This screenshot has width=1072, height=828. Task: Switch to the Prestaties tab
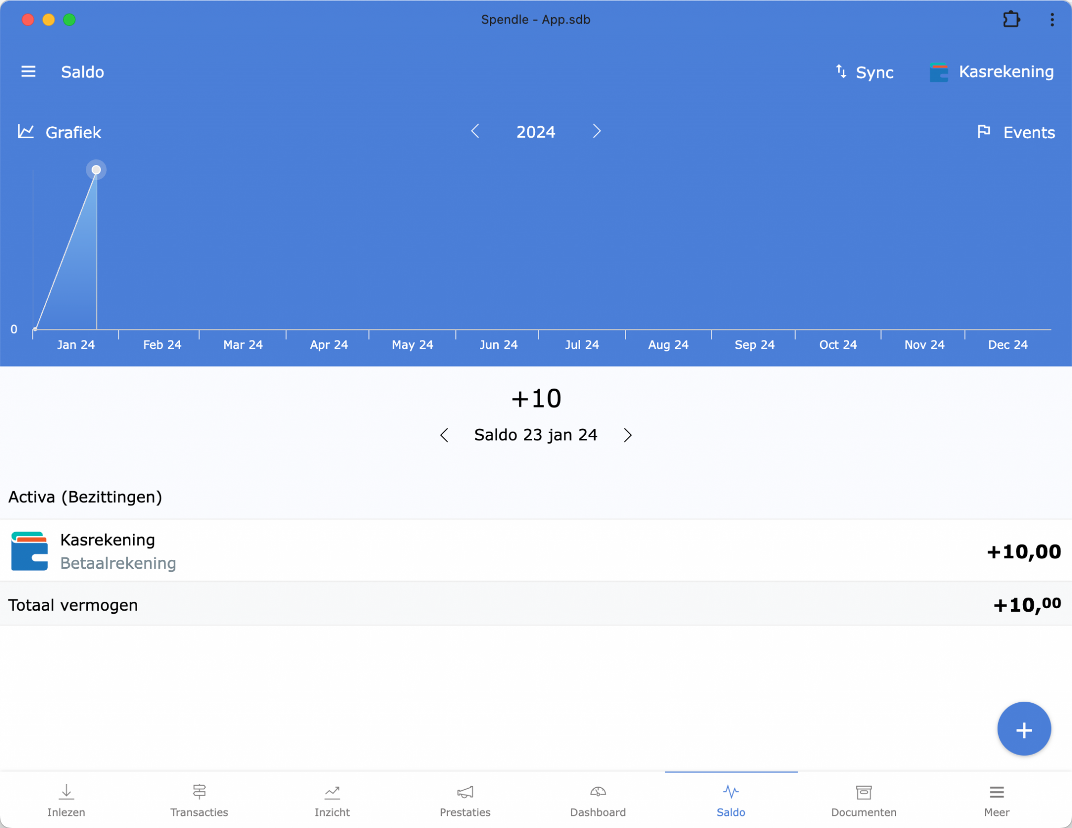[465, 800]
